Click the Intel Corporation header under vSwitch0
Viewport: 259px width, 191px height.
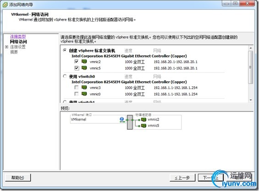click(129, 82)
